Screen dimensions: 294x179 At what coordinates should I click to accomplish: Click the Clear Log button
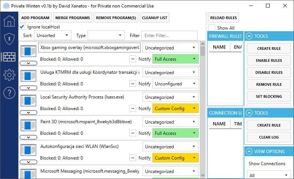click(269, 137)
